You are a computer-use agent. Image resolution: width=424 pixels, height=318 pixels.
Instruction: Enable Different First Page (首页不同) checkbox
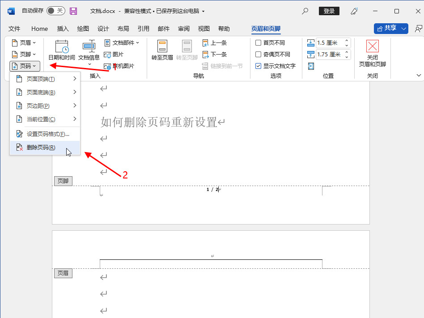click(x=259, y=43)
